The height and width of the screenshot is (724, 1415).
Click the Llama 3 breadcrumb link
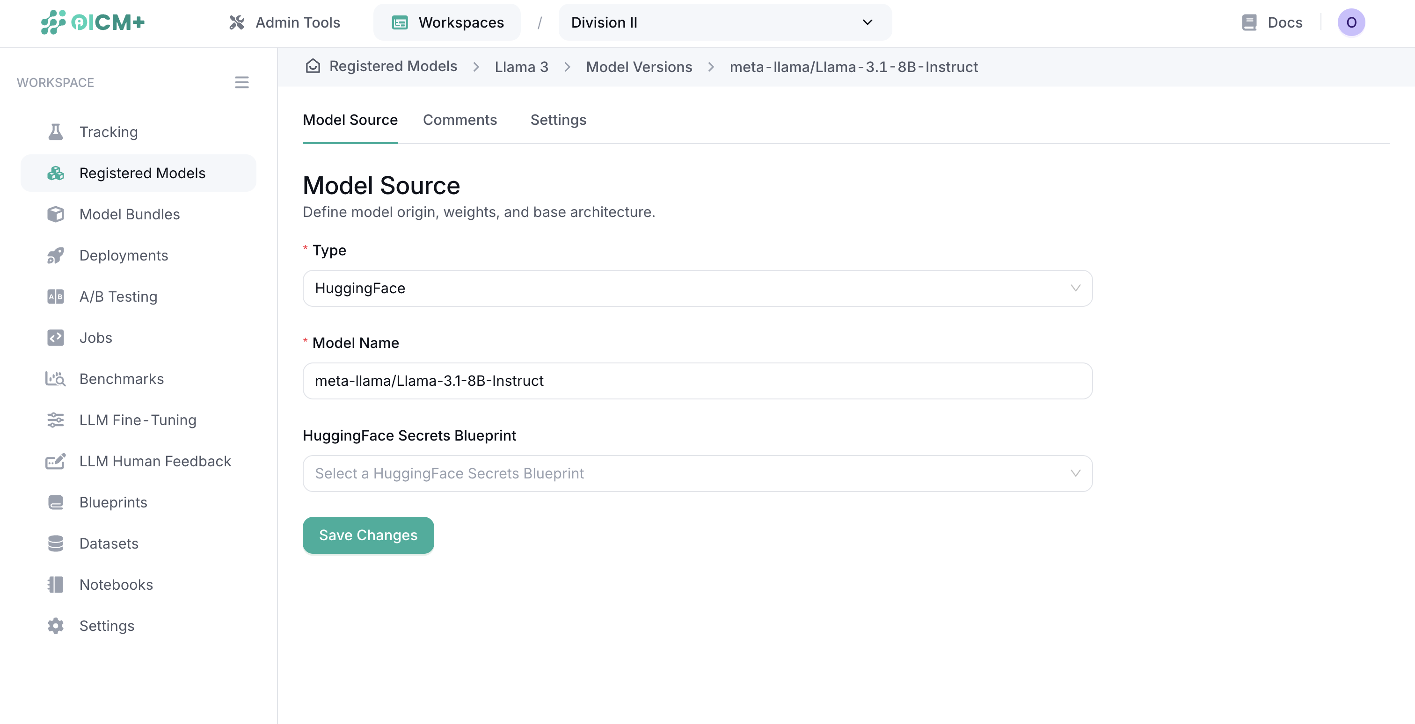521,66
